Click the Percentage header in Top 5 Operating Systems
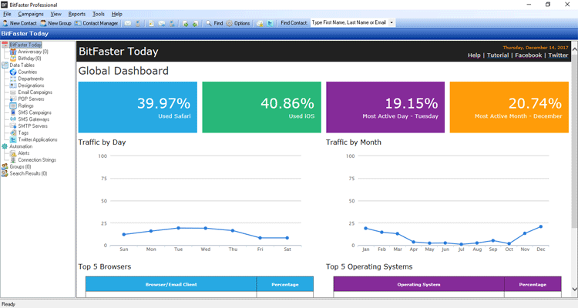578x308 pixels. coord(533,284)
